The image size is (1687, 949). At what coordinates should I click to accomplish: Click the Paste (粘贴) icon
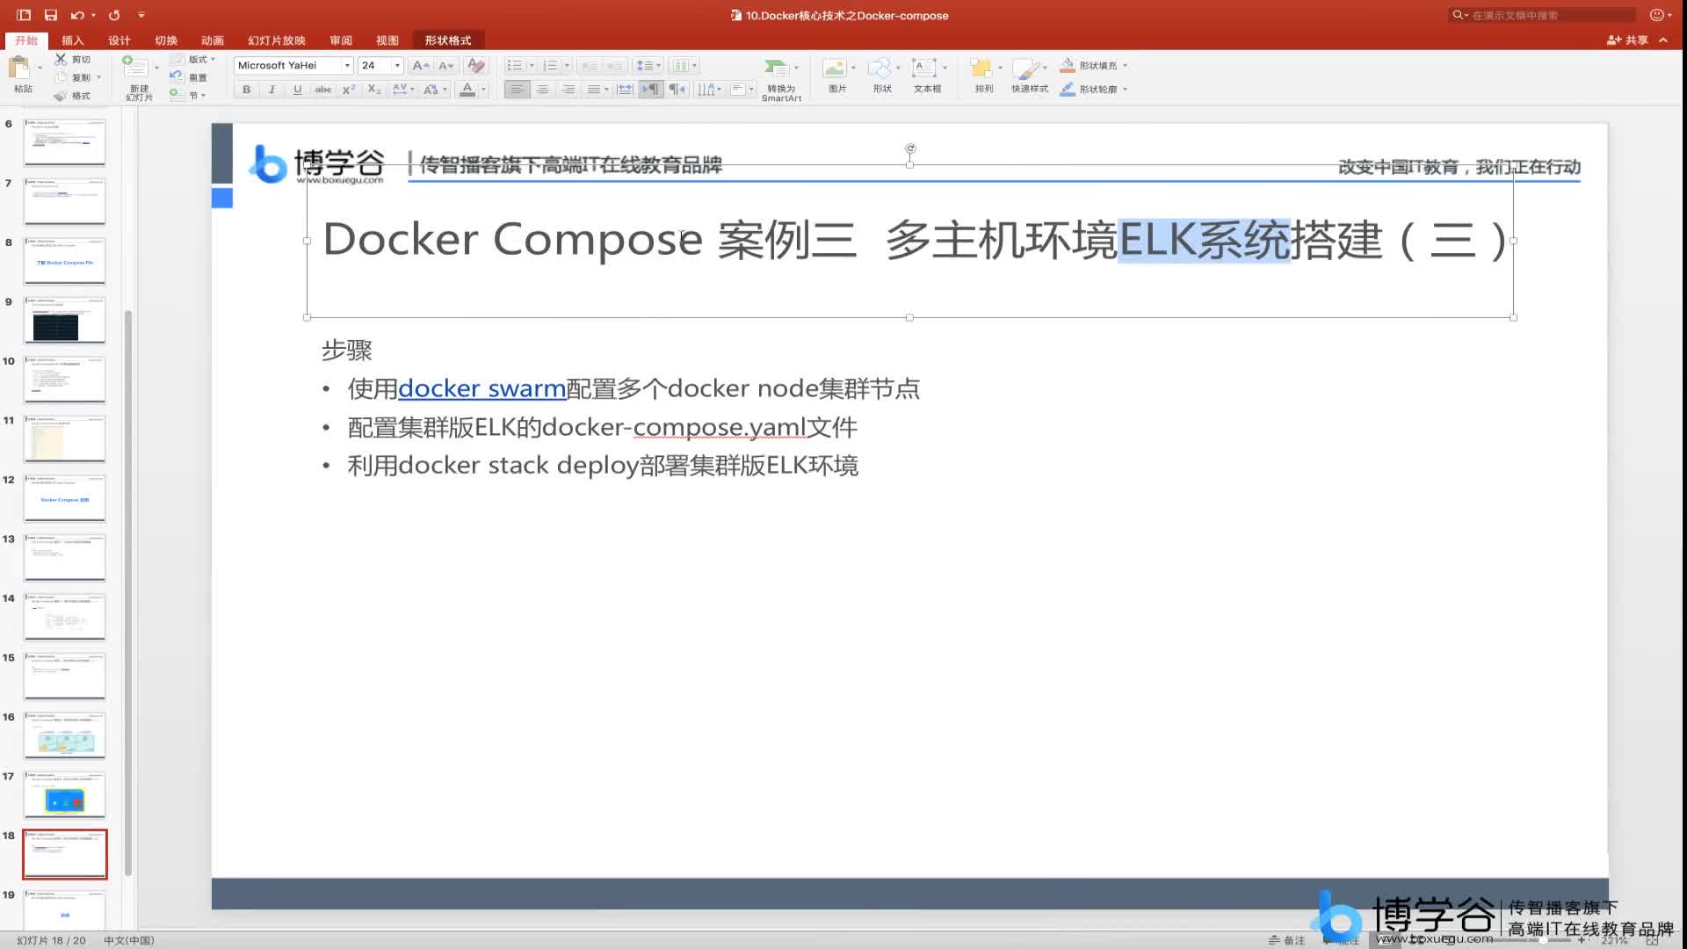pyautogui.click(x=19, y=69)
